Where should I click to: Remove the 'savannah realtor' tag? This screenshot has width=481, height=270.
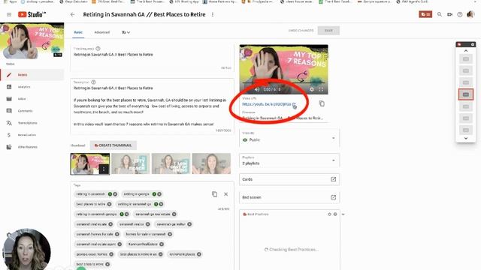click(x=148, y=224)
